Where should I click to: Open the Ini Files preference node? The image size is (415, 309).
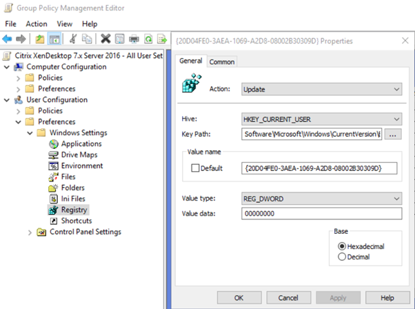pyautogui.click(x=76, y=199)
